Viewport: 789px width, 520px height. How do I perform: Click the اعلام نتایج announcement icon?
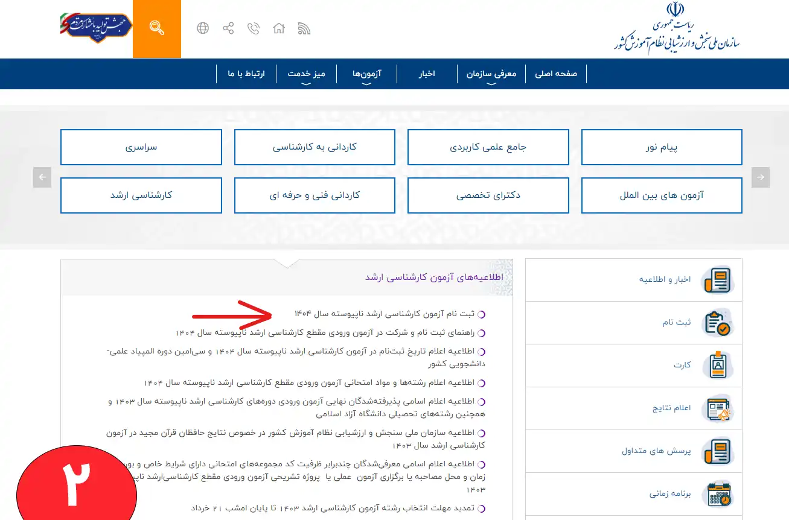(x=717, y=408)
